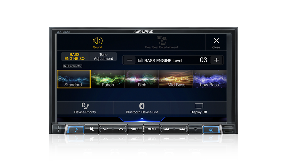Turn the display off

(x=199, y=108)
